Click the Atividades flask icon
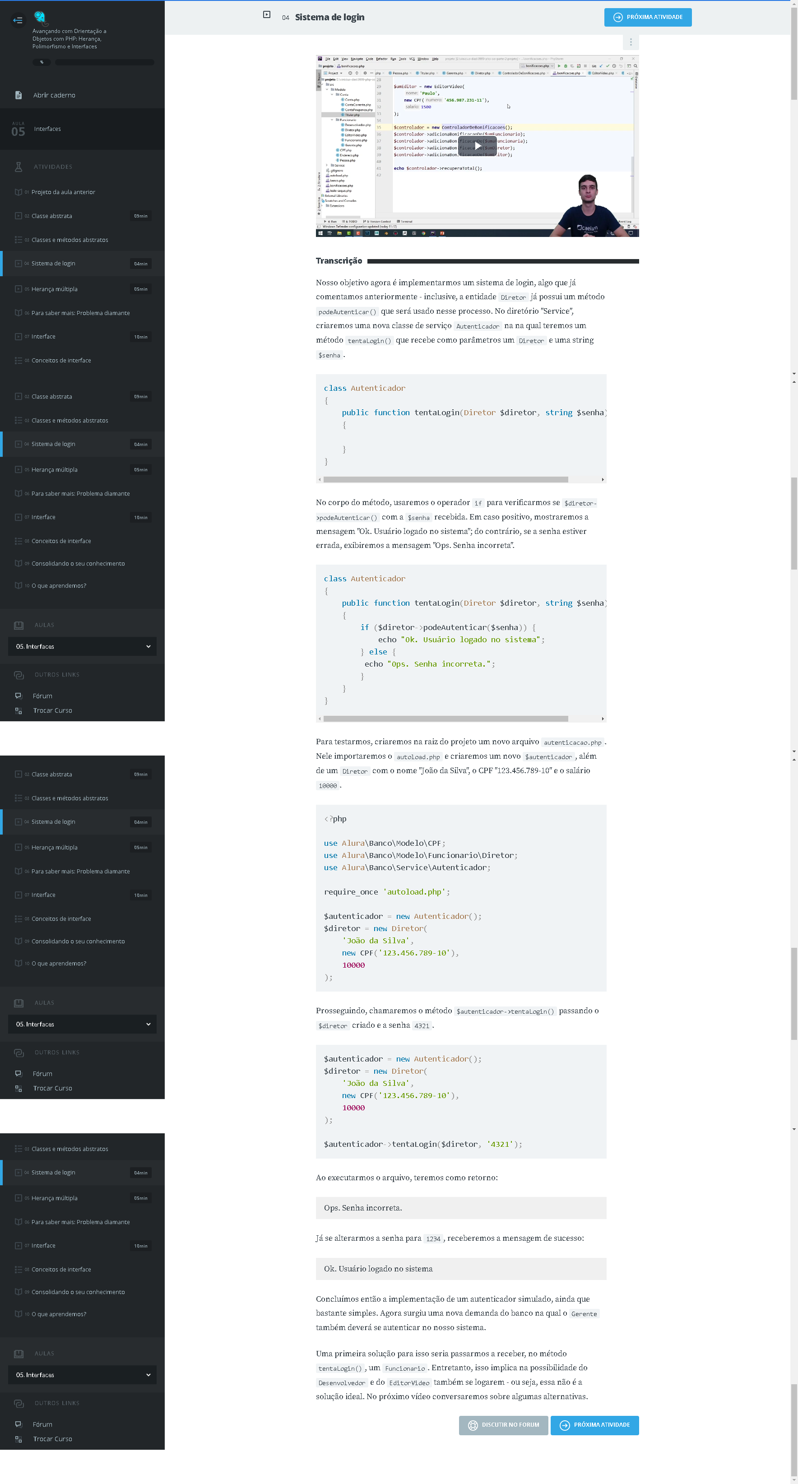 (x=19, y=167)
